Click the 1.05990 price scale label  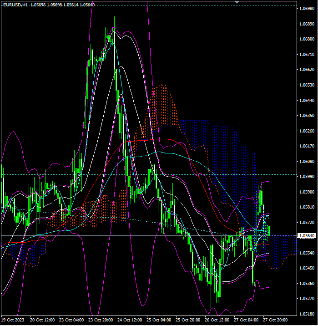tap(307, 177)
